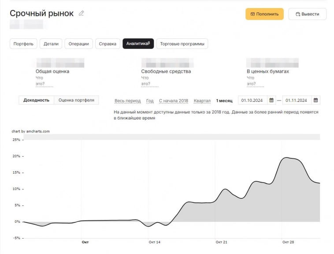
Task: Open the Торговые программы tab
Action: (182, 44)
